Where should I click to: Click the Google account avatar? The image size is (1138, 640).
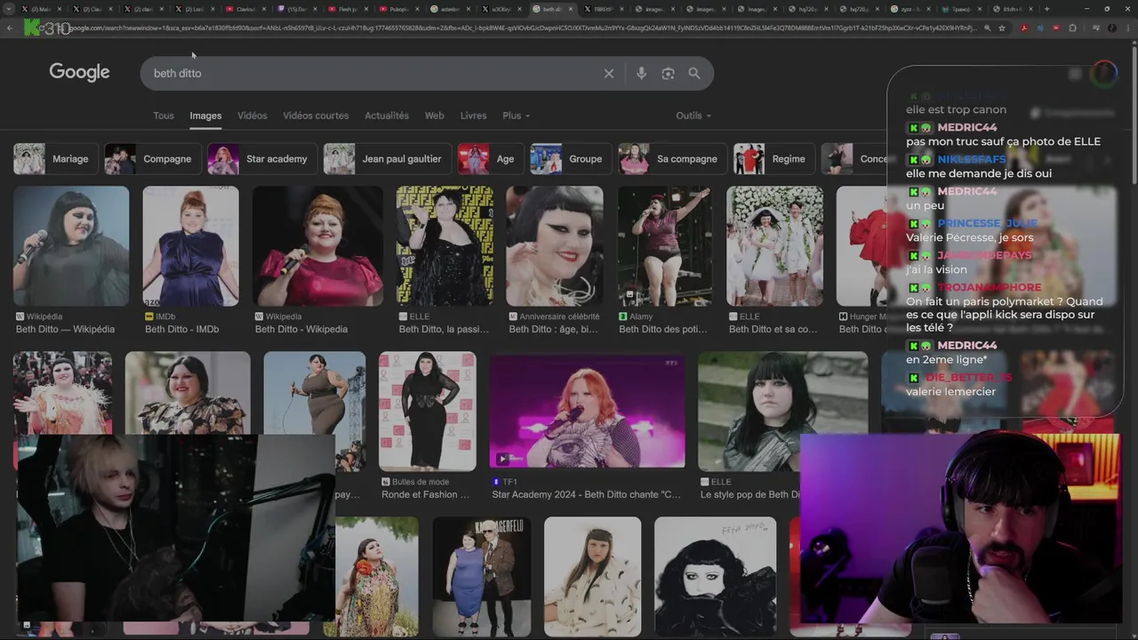pyautogui.click(x=1103, y=73)
